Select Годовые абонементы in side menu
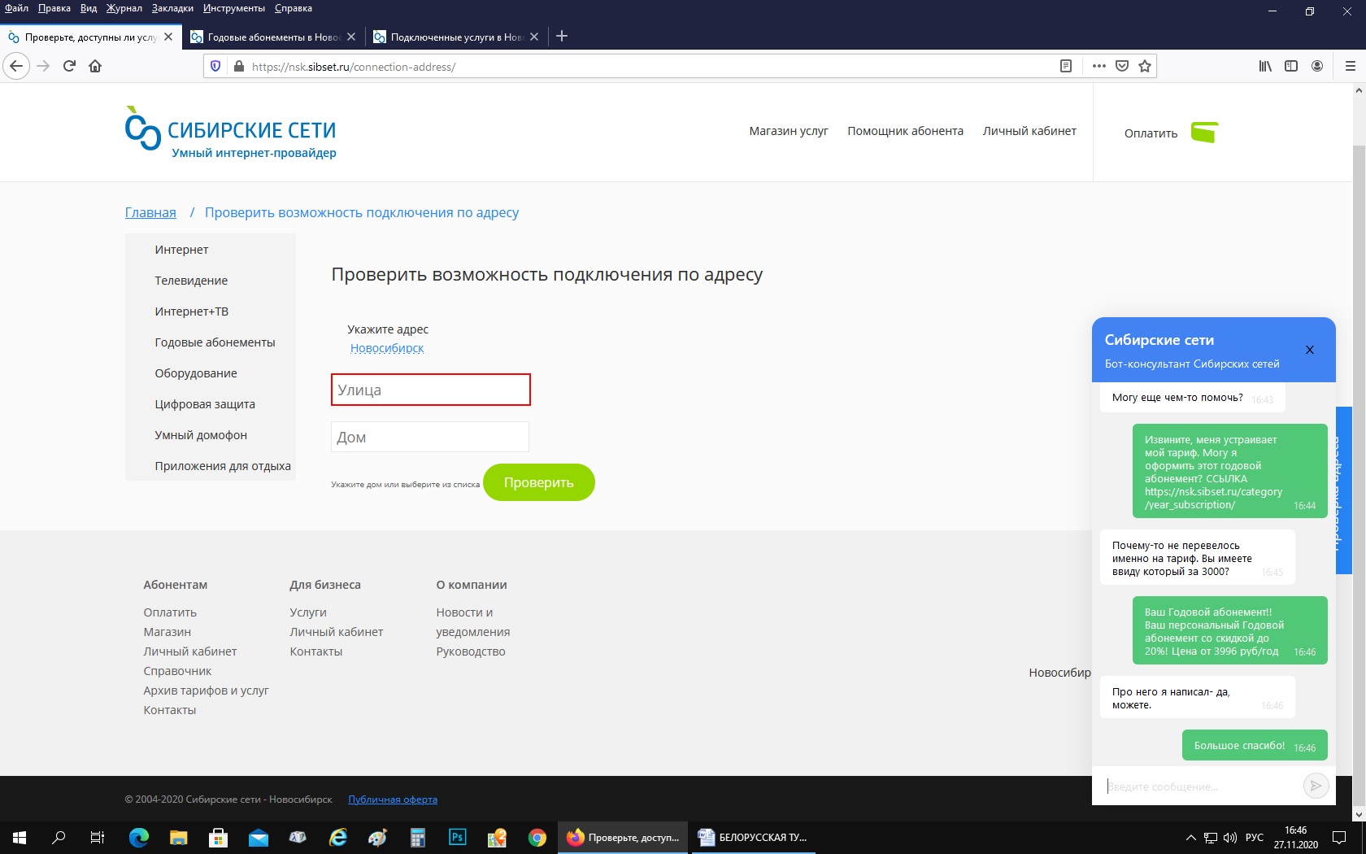Screen dimensions: 1366x854 215,342
